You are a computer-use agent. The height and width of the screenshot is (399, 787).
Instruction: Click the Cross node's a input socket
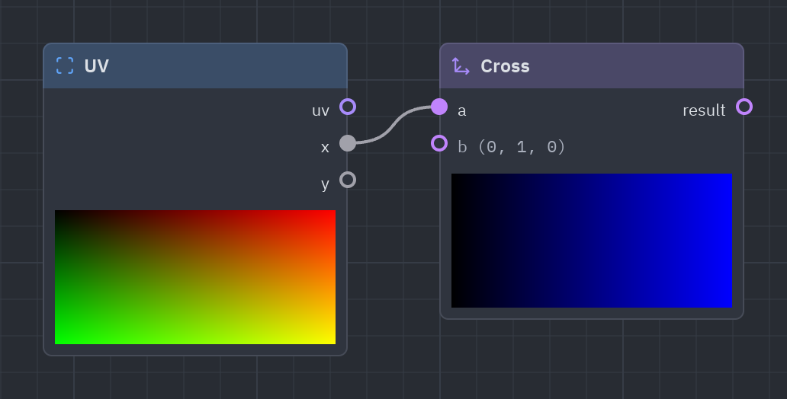click(x=439, y=107)
